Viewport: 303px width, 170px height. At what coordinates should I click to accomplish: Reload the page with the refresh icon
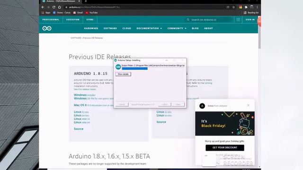coord(54,7)
